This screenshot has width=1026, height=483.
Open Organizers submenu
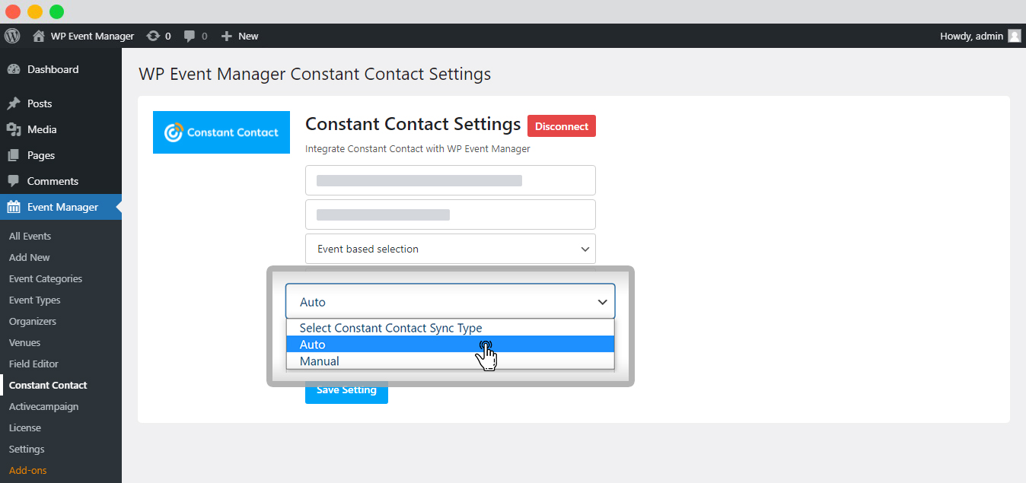coord(33,321)
